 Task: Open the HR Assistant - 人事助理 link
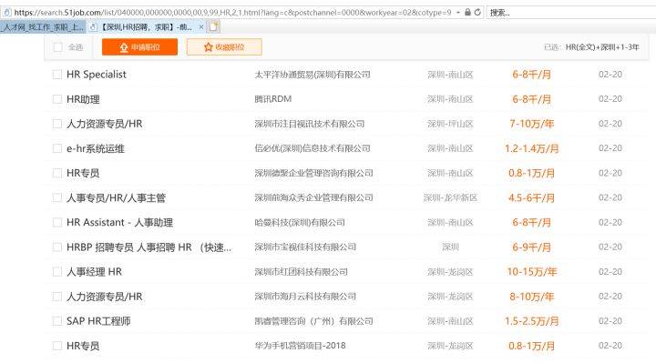119,223
